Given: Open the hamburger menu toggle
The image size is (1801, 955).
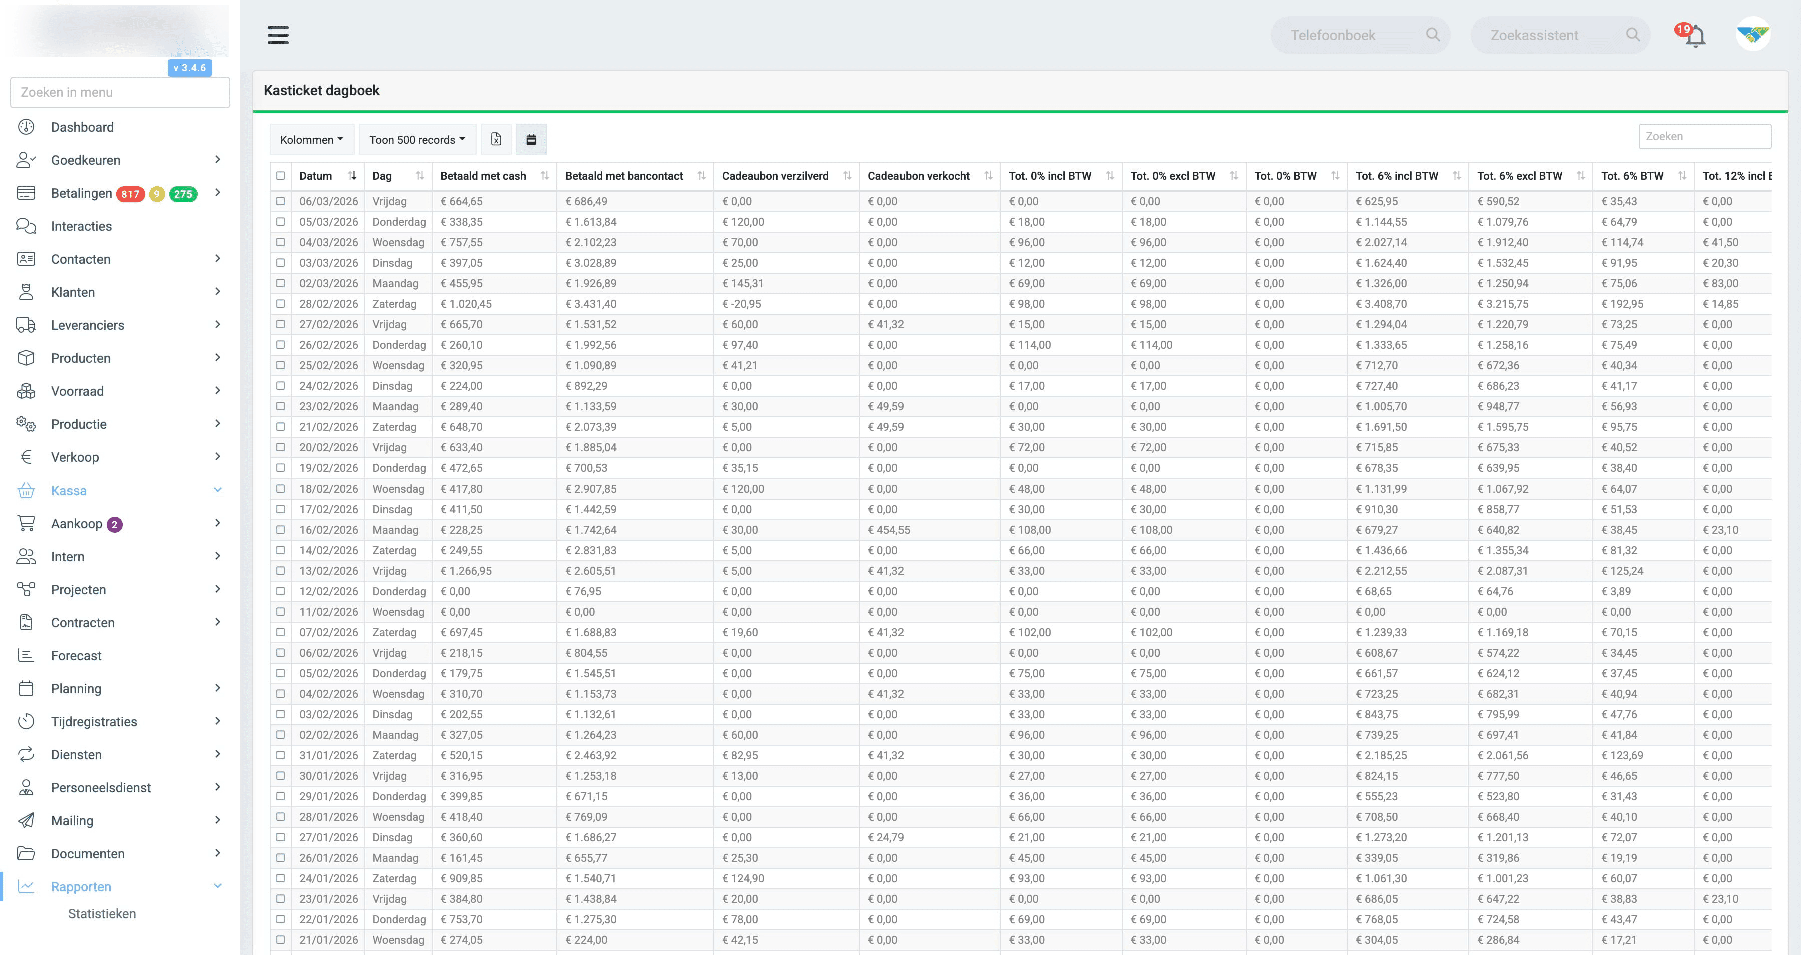Looking at the screenshot, I should pos(278,35).
